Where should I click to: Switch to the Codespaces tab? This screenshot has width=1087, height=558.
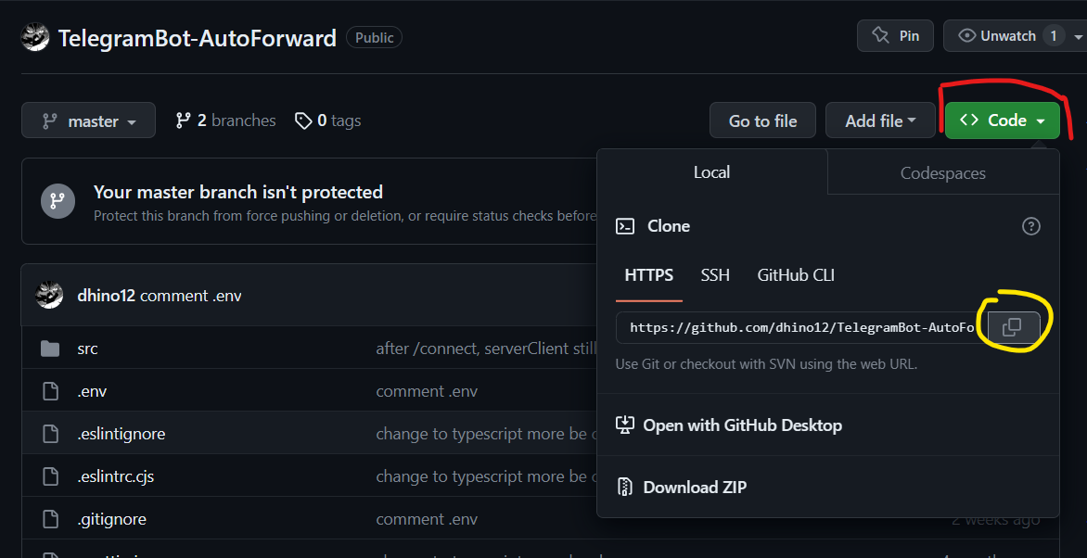942,173
